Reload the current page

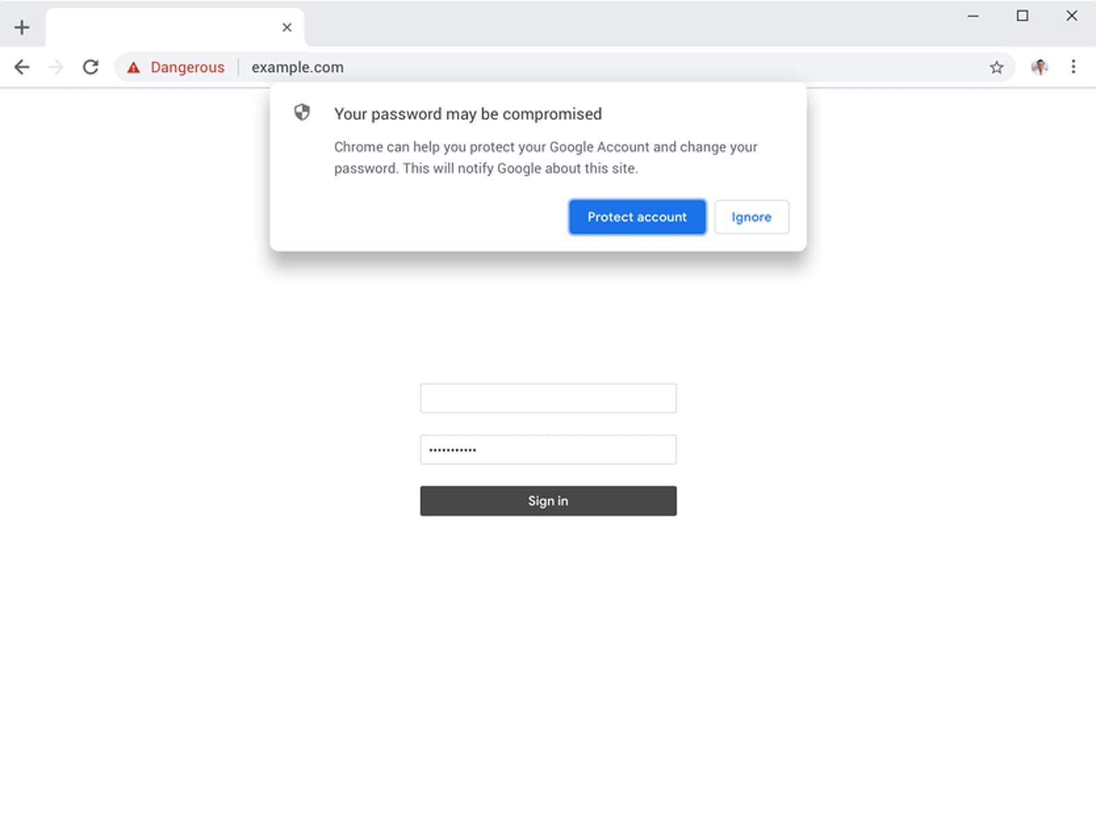(90, 67)
